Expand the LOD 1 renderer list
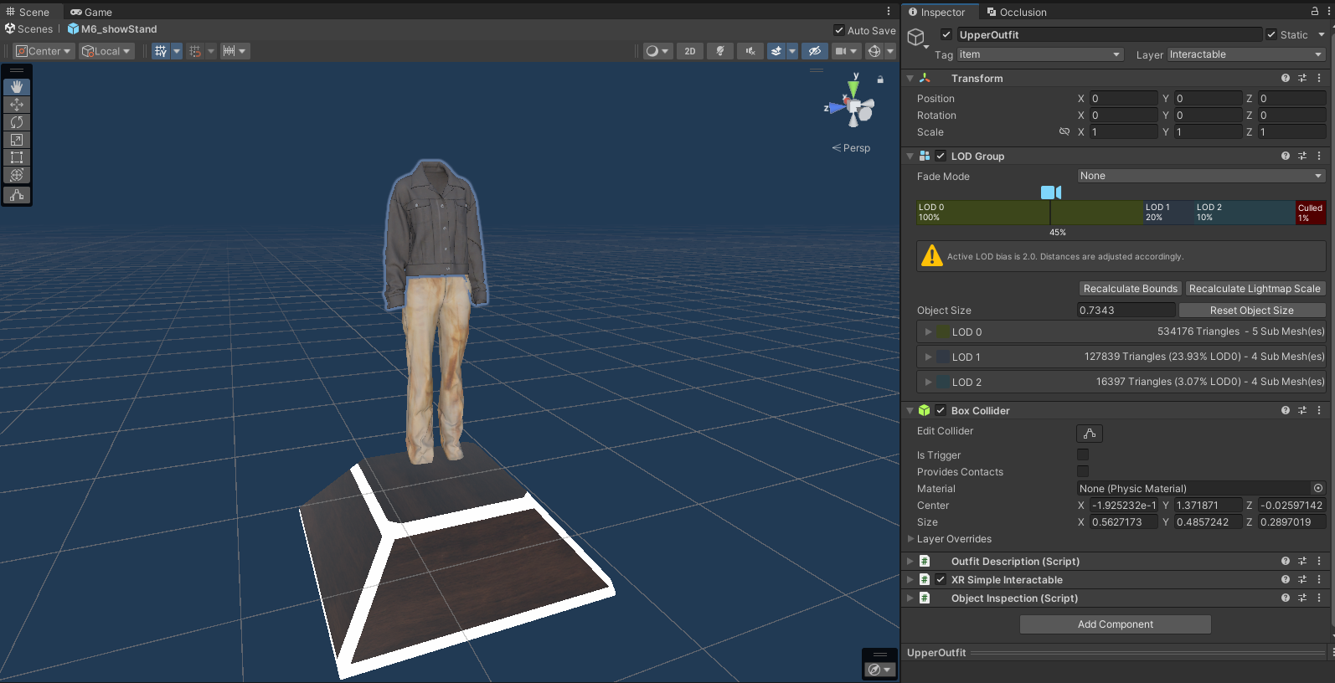 [928, 357]
